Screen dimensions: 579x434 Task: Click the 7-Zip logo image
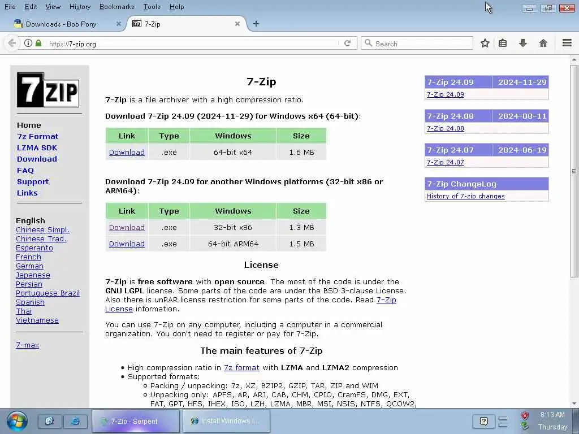click(x=48, y=90)
